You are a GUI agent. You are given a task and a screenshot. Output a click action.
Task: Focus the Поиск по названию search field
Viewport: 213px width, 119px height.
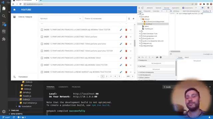(105, 19)
